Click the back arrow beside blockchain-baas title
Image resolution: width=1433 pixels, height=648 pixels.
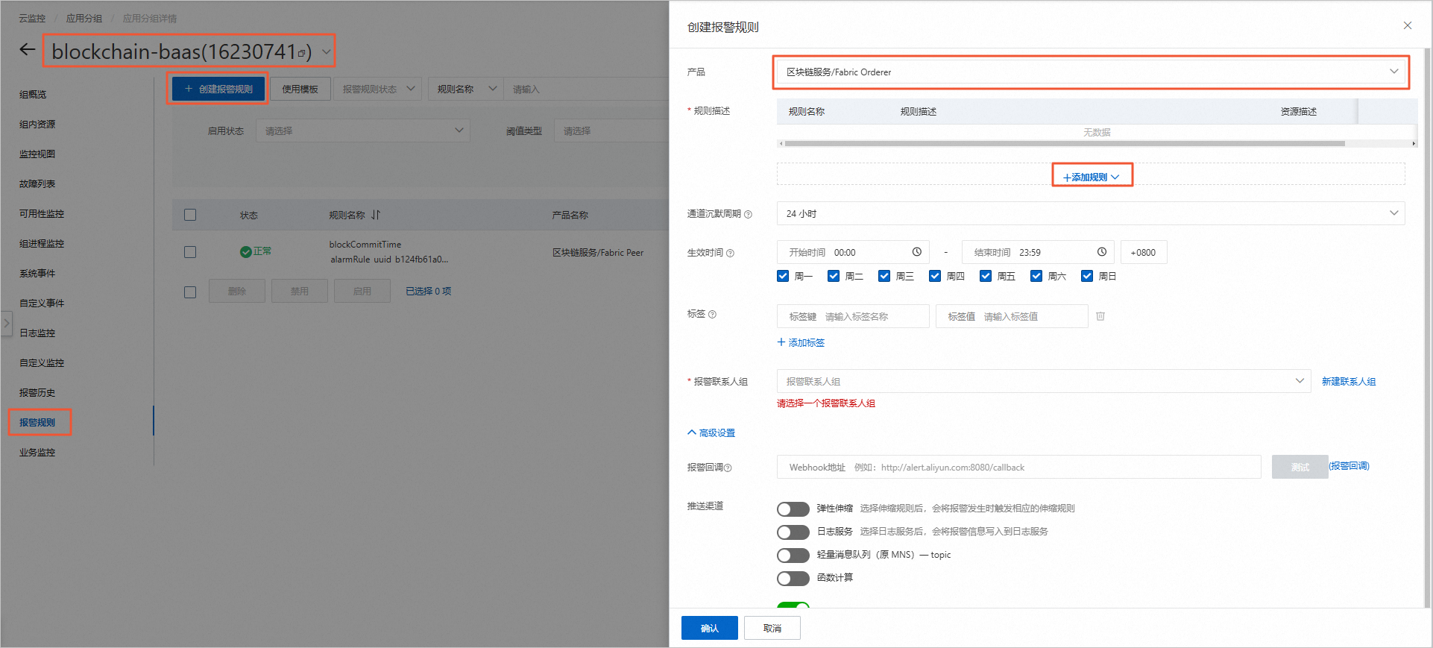[28, 50]
